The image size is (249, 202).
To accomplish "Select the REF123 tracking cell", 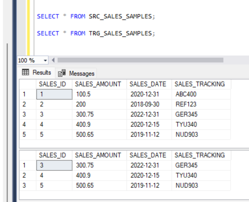I will tap(186, 104).
